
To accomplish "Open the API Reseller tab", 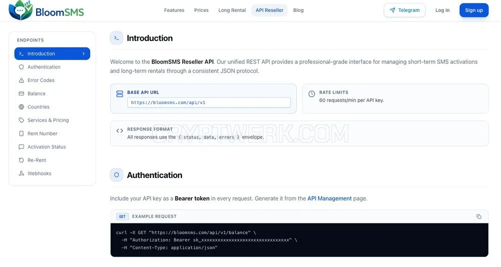I will pyautogui.click(x=270, y=10).
